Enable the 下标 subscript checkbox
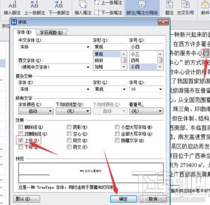The image size is (210, 205). coord(21,147)
